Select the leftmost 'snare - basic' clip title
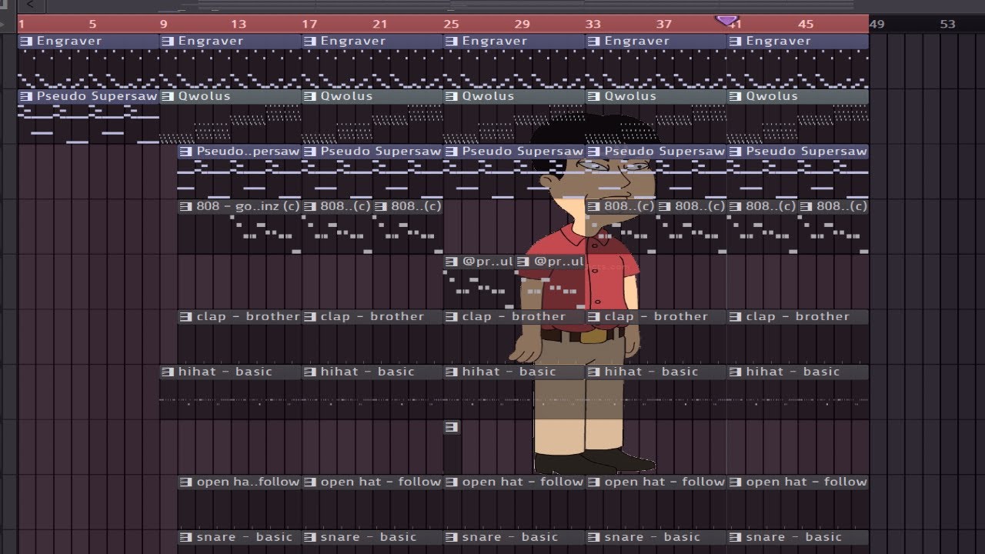The height and width of the screenshot is (554, 985). click(x=245, y=537)
